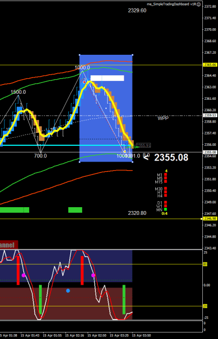Image resolution: width=218 pixels, height=339 pixels.
Task: Click the 15 Apr 01:55 time label
Action: [52, 336]
